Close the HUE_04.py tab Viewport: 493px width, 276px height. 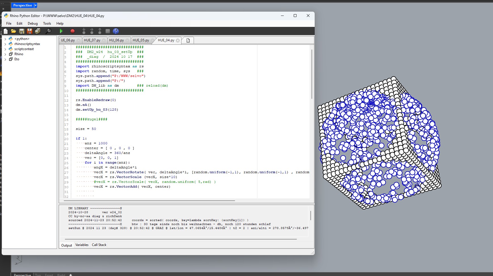pos(177,40)
